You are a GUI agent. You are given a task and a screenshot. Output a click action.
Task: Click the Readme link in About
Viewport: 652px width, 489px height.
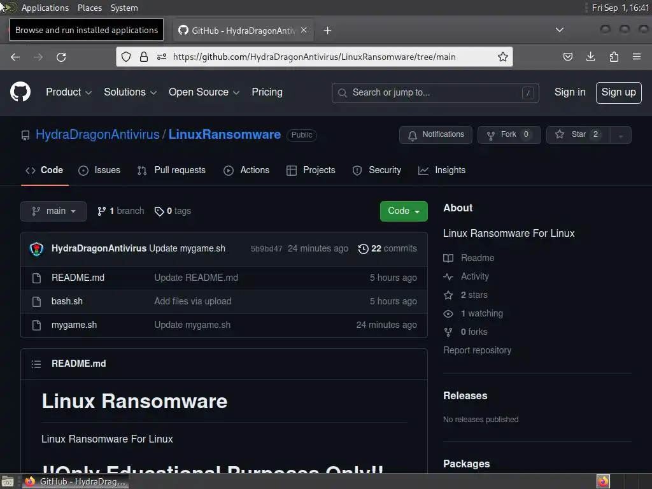point(469,259)
